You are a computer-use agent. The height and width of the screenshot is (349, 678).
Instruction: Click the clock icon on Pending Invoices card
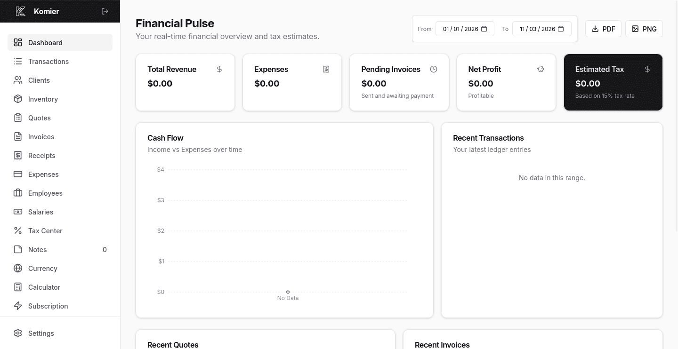coord(434,69)
